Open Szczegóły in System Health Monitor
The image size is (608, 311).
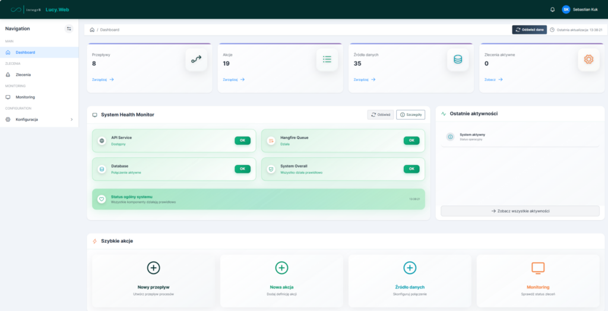pos(411,115)
